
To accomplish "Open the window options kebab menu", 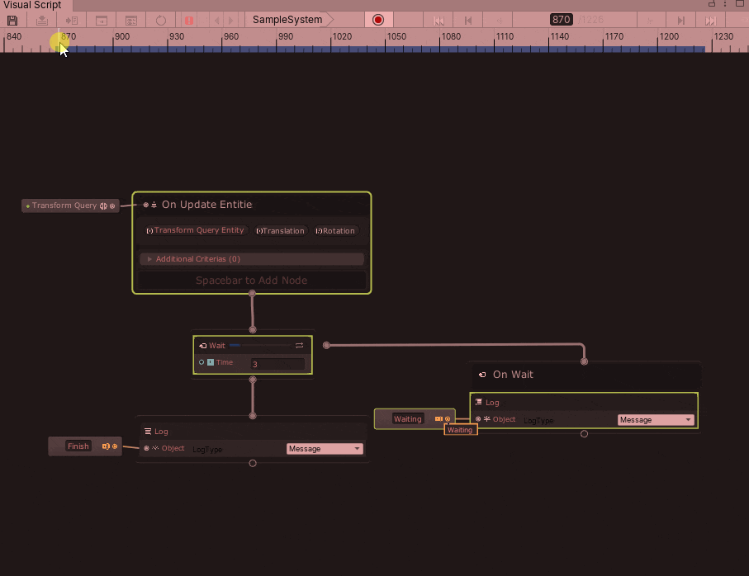I will 724,4.
